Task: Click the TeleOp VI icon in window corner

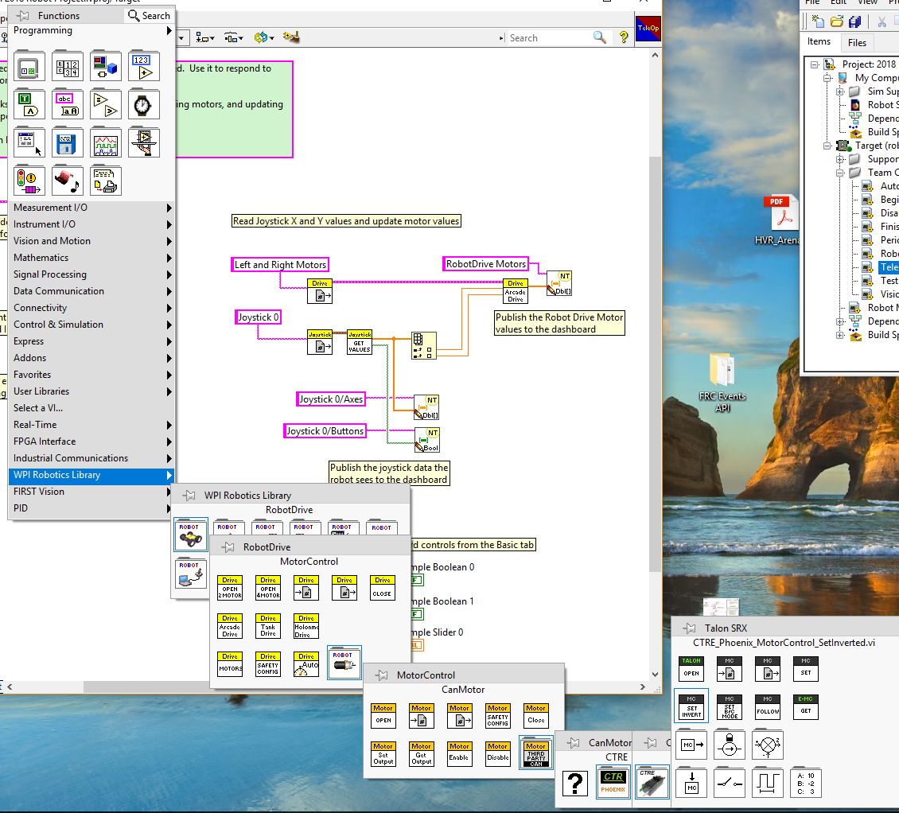Action: (648, 28)
